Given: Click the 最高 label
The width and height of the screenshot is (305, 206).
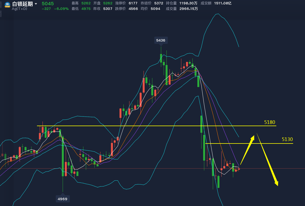Looking at the screenshot, I should (x=75, y=3).
